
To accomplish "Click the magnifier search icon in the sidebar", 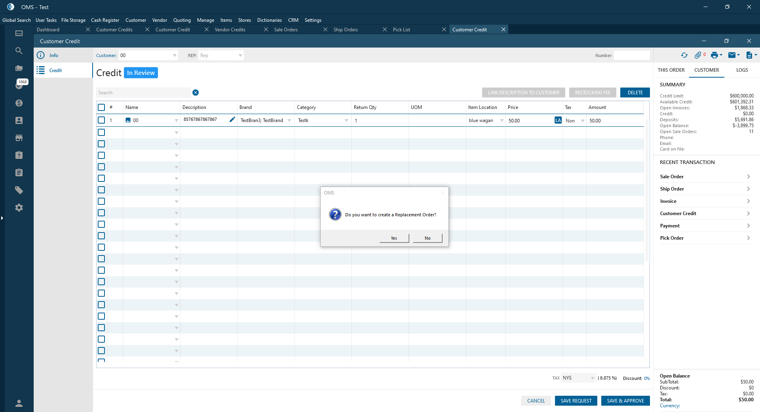I will (x=19, y=51).
